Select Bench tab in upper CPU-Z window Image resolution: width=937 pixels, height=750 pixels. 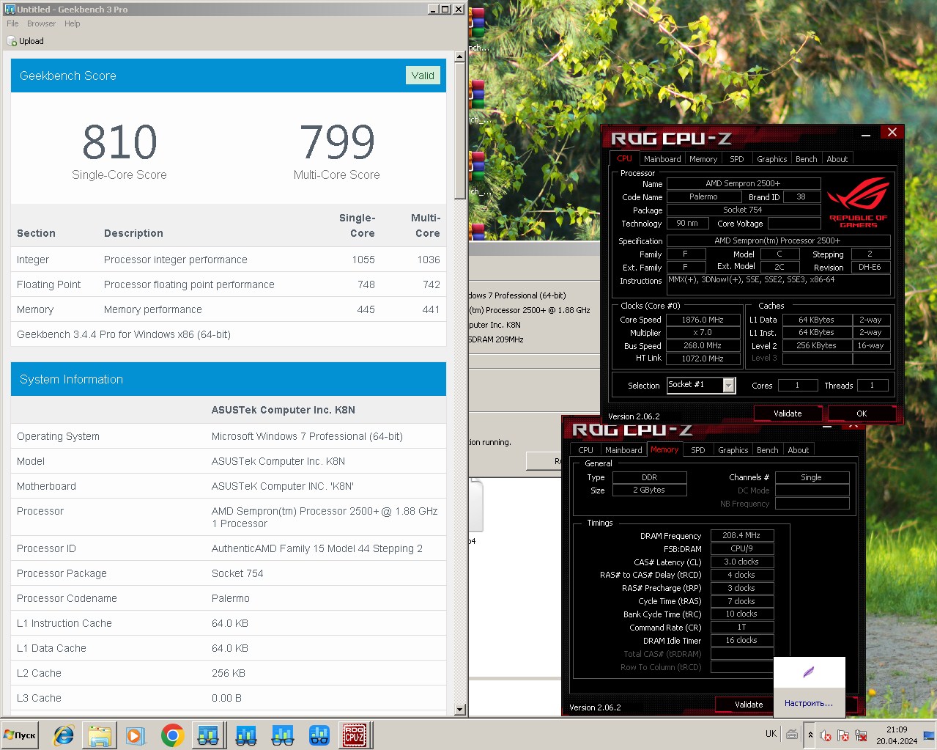click(x=807, y=159)
